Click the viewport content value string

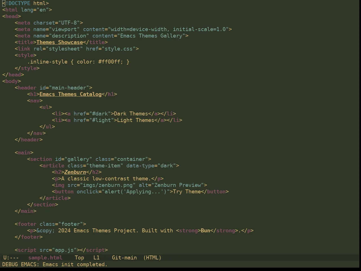(x=168, y=29)
